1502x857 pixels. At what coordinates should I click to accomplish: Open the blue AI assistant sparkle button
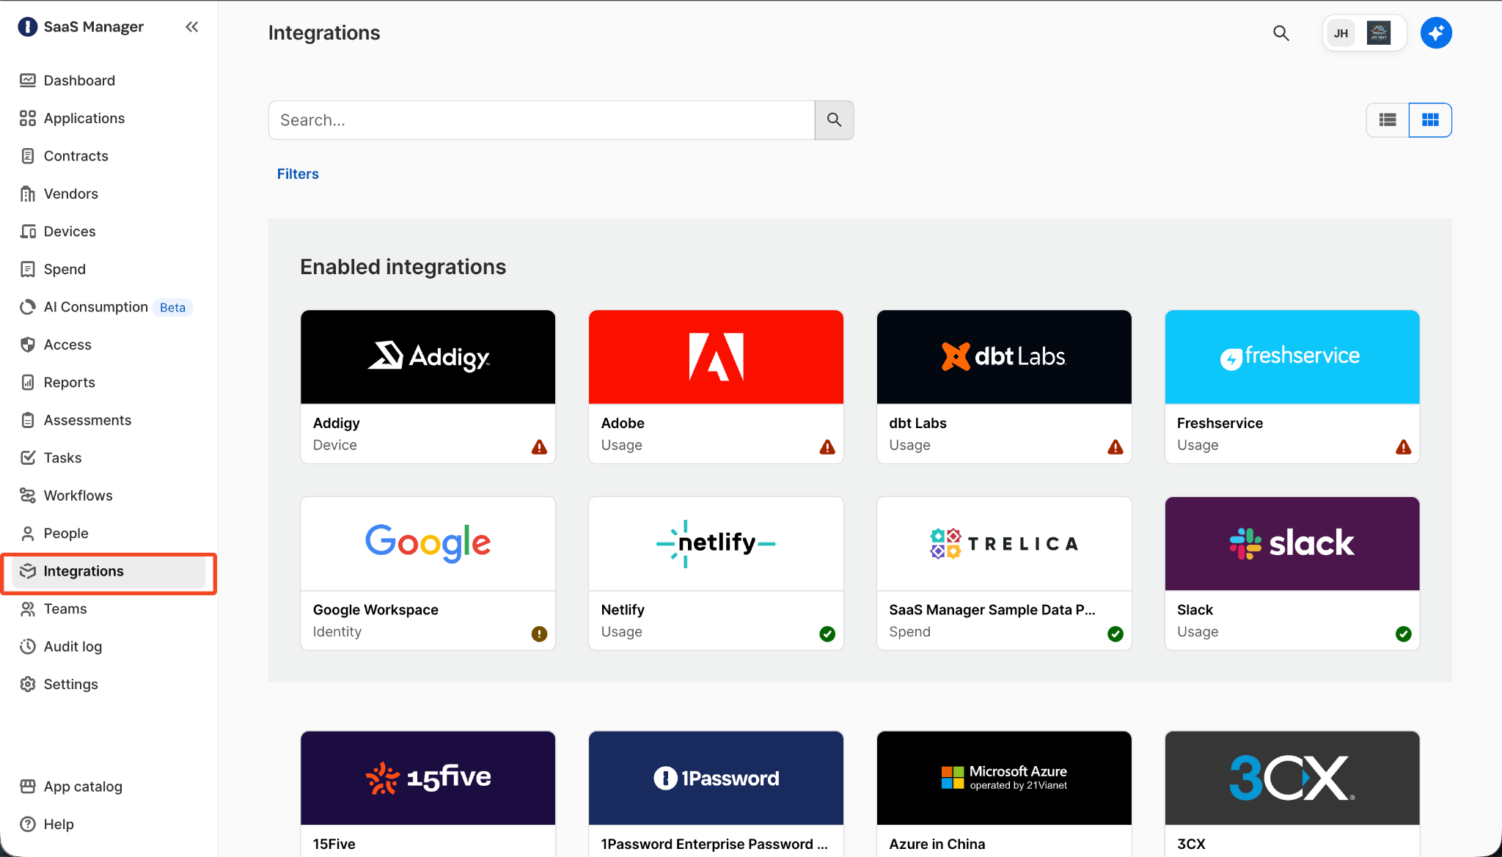1436,33
